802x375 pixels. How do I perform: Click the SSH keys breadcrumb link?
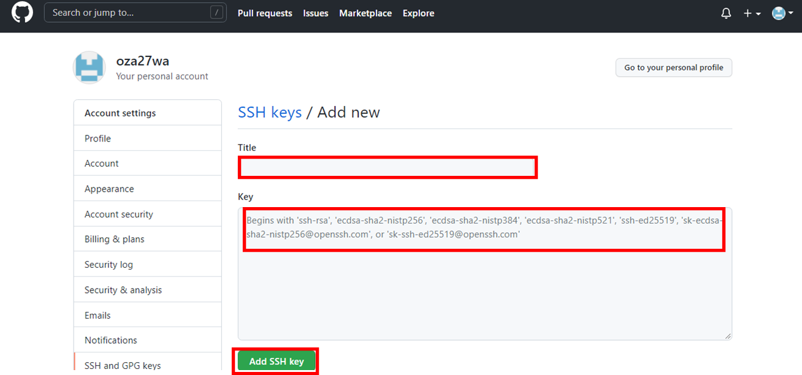270,112
